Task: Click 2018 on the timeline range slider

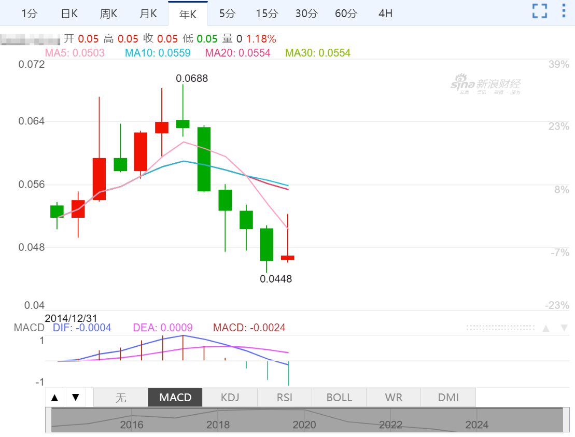Action: (218, 425)
